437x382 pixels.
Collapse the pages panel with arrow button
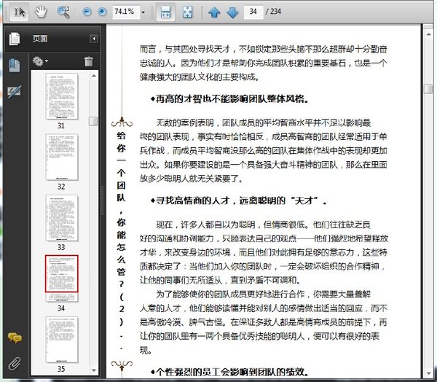(x=93, y=39)
